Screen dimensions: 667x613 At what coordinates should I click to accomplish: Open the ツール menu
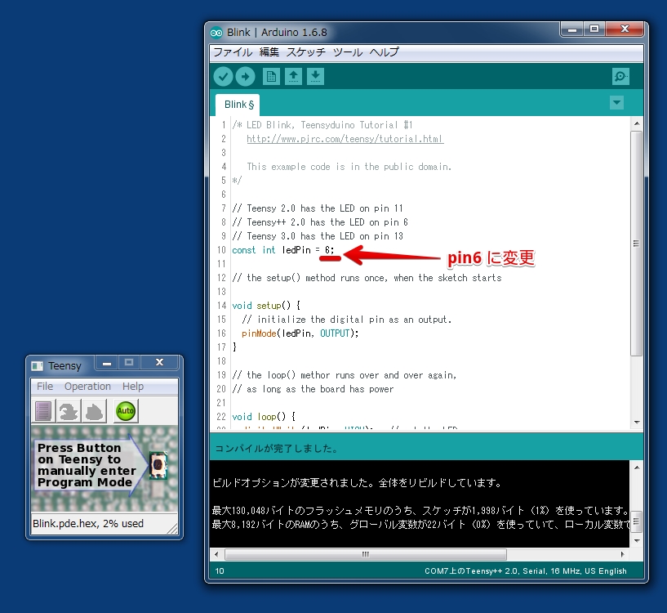[348, 52]
